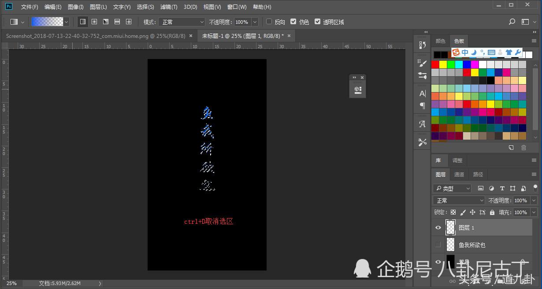Select the 图层 1 layer thumbnail
The width and height of the screenshot is (542, 289).
point(450,227)
